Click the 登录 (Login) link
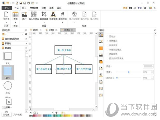Viewport: 160px width, 120px height. pos(140,8)
